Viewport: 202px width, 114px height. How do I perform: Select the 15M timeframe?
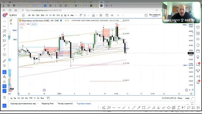[x=38, y=15]
